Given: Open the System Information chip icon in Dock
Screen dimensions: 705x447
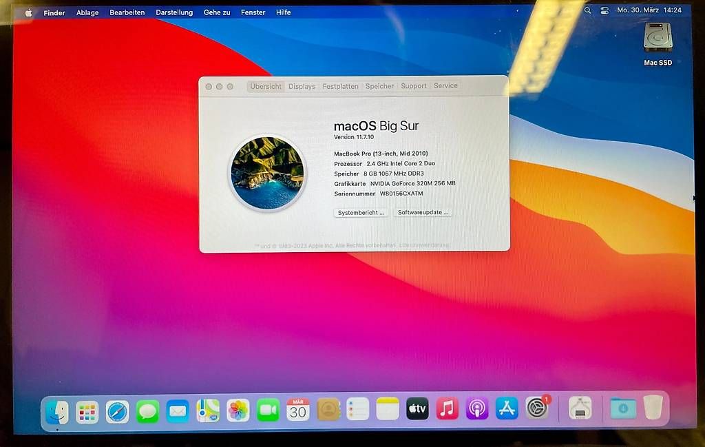Looking at the screenshot, I should pyautogui.click(x=580, y=408).
